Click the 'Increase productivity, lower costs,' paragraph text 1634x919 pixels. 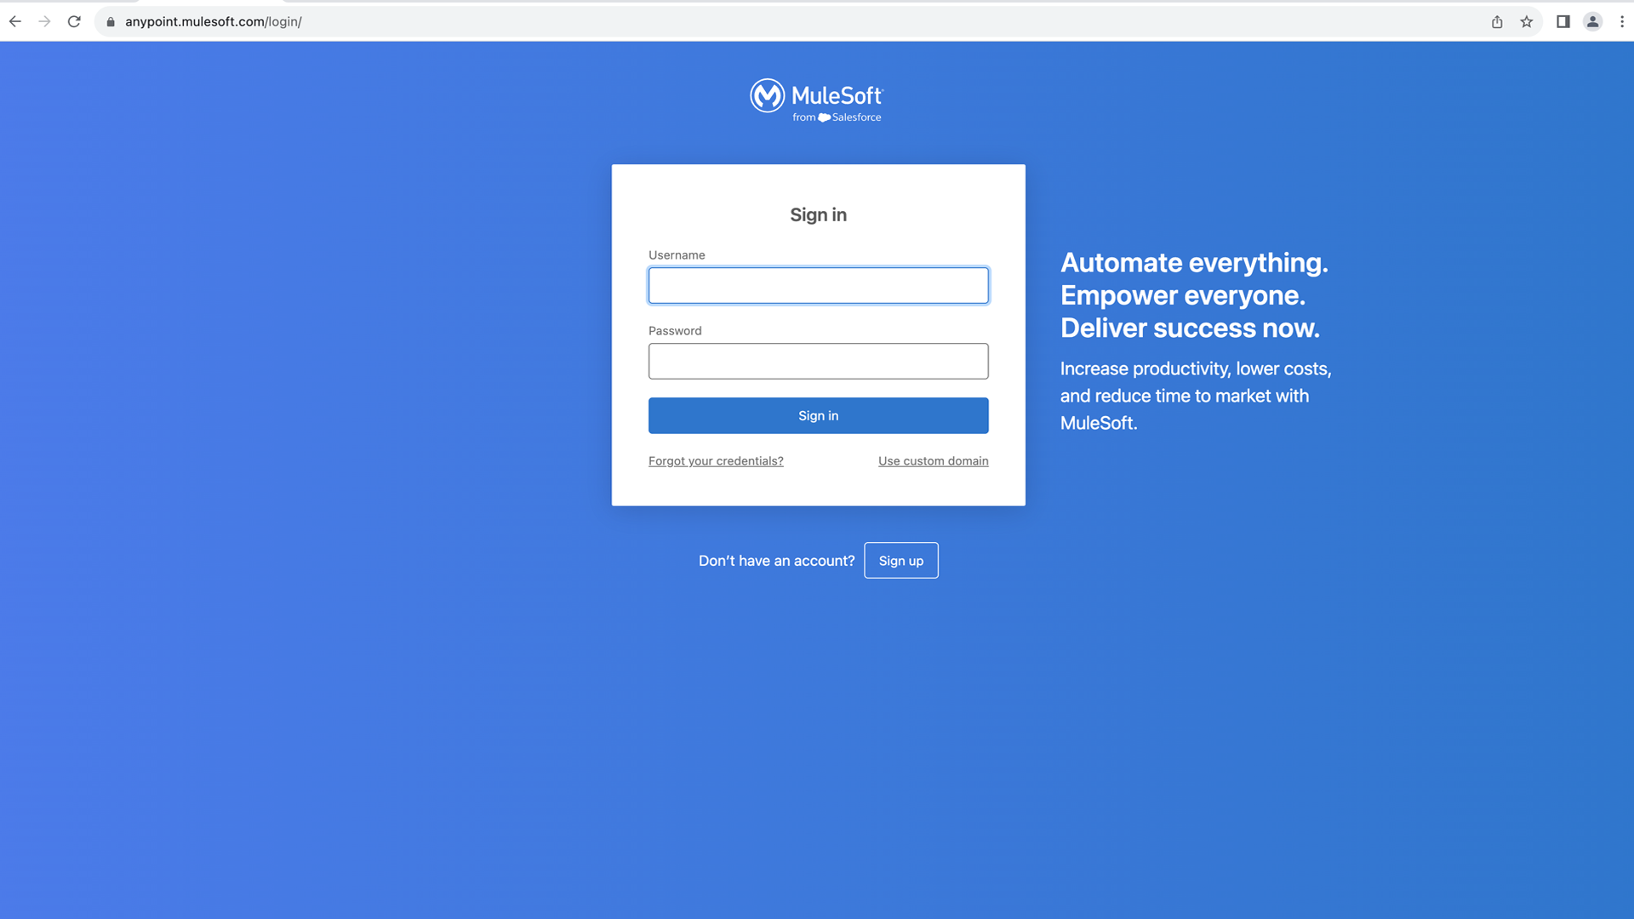pos(1196,368)
